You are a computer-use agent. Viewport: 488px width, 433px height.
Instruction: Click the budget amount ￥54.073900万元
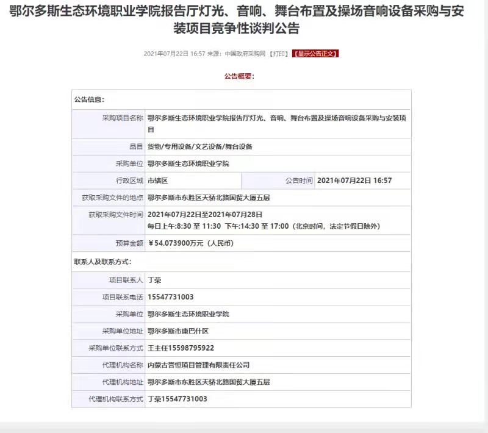[x=190, y=243]
